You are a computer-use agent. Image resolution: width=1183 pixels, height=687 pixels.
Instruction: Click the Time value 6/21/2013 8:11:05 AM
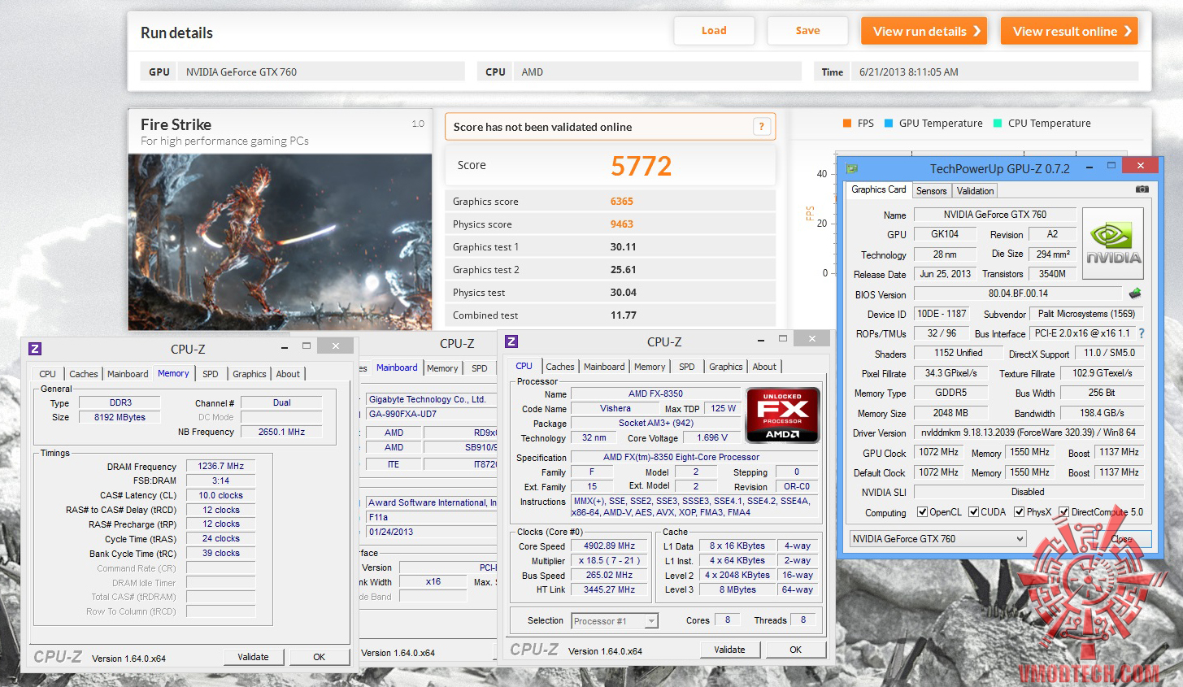pos(909,72)
